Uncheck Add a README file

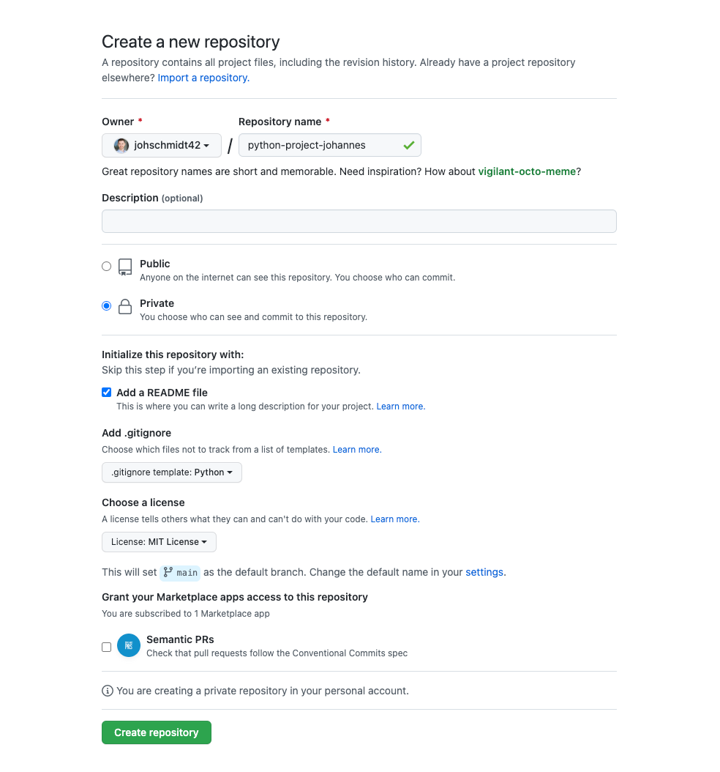107,393
